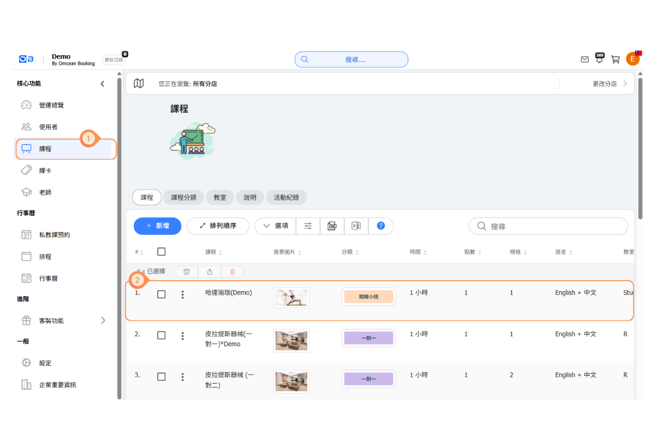Open the filter sliders icon in toolbar
This screenshot has width=655, height=437.
coord(308,226)
